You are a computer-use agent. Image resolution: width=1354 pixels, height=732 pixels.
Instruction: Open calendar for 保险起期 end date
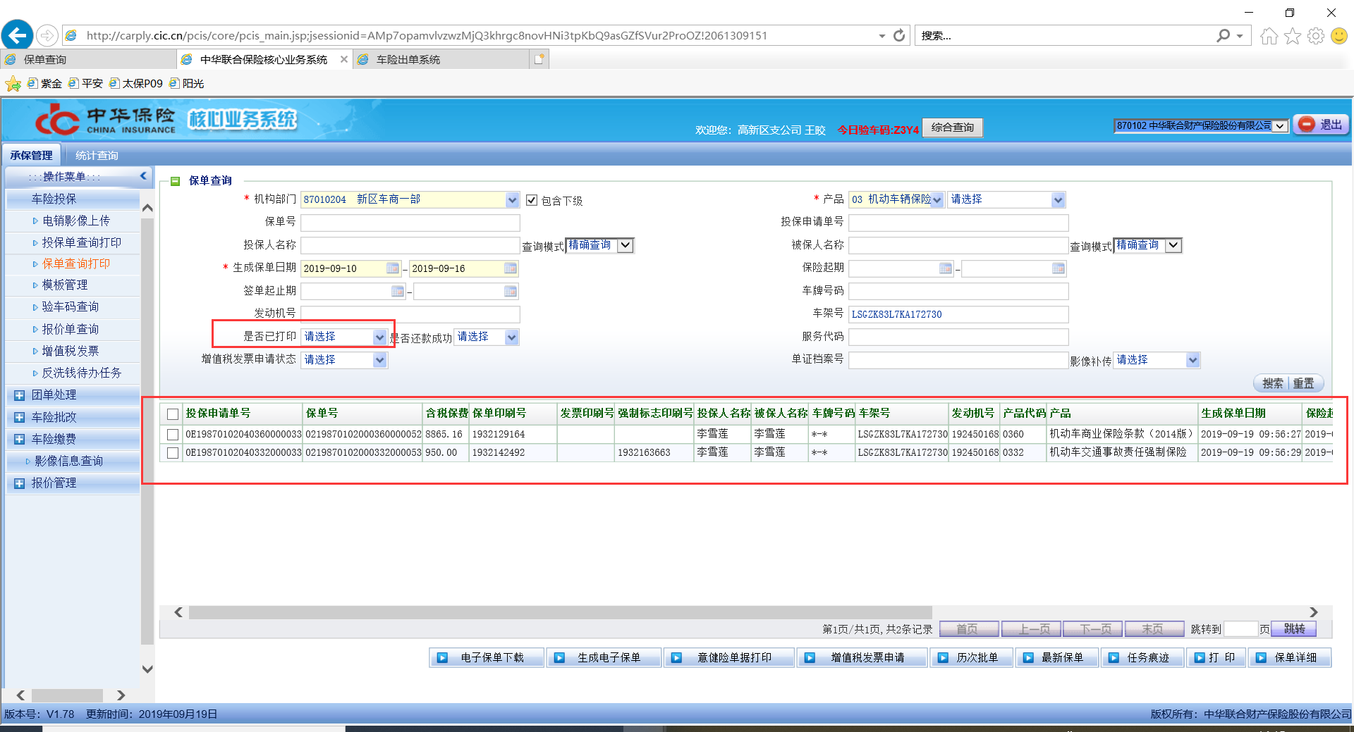pyautogui.click(x=1059, y=268)
